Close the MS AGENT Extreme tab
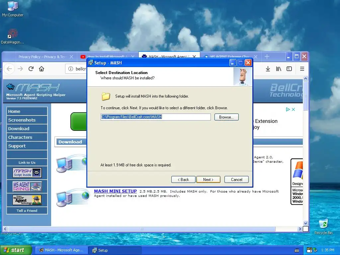The height and width of the screenshot is (255, 340). pos(256,56)
